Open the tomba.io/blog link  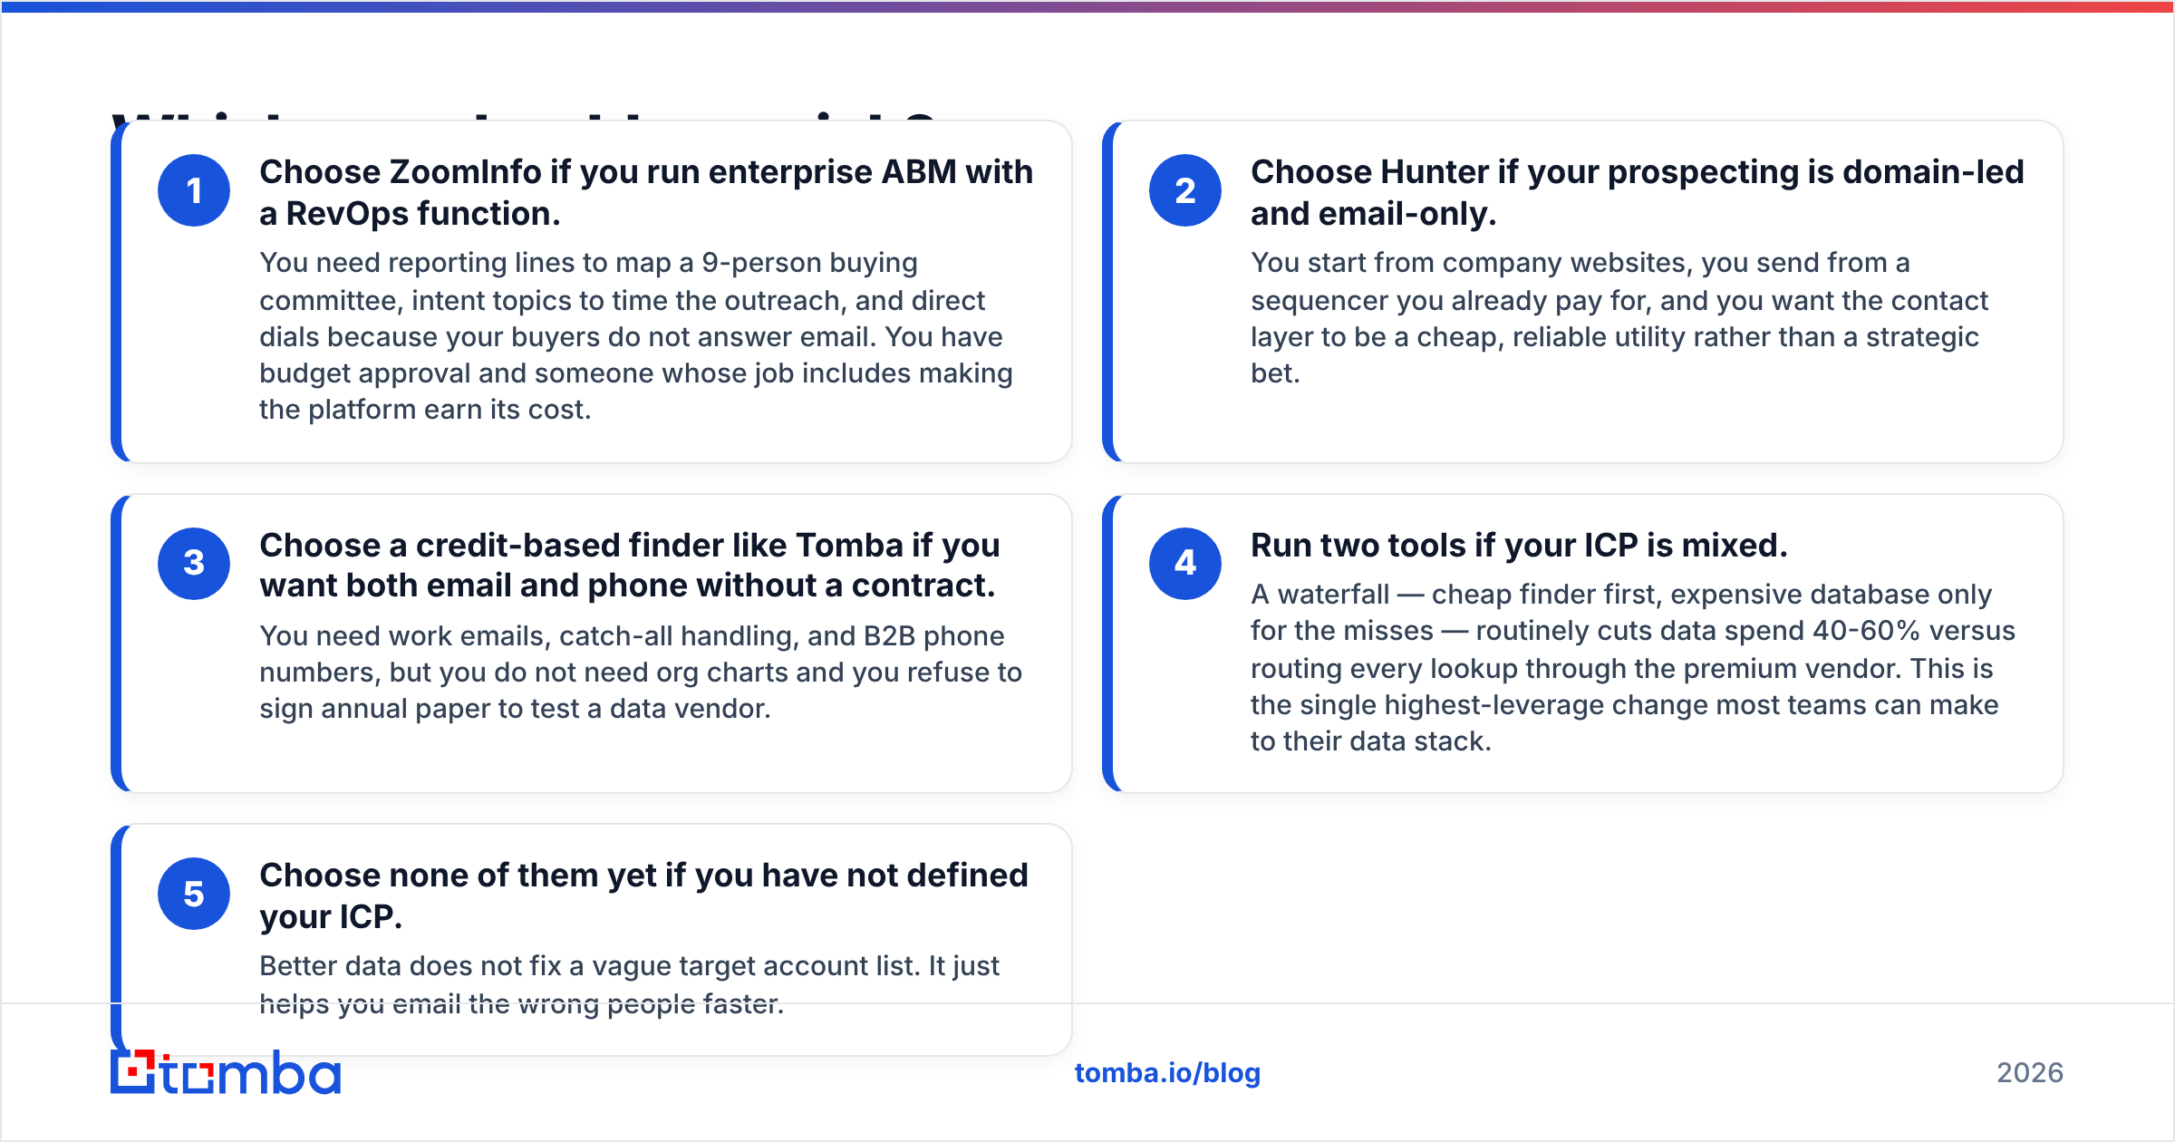1167,1073
